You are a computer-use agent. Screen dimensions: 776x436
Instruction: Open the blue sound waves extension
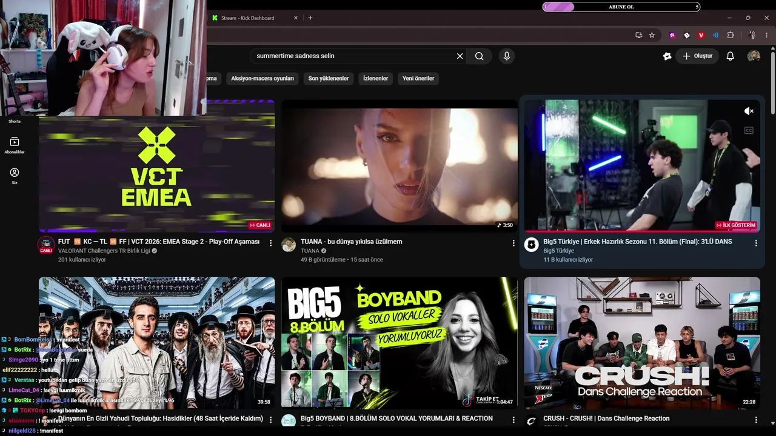715,35
